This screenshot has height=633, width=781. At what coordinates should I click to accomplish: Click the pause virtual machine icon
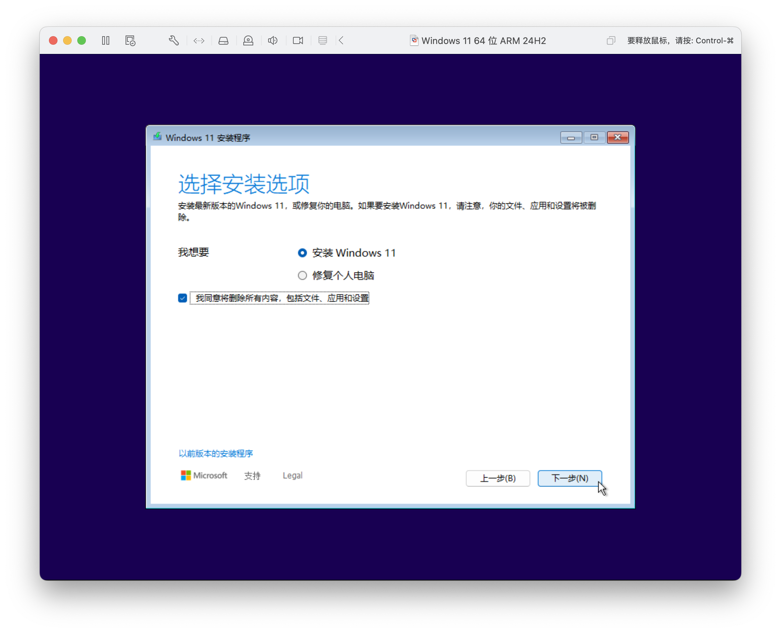[x=106, y=40]
